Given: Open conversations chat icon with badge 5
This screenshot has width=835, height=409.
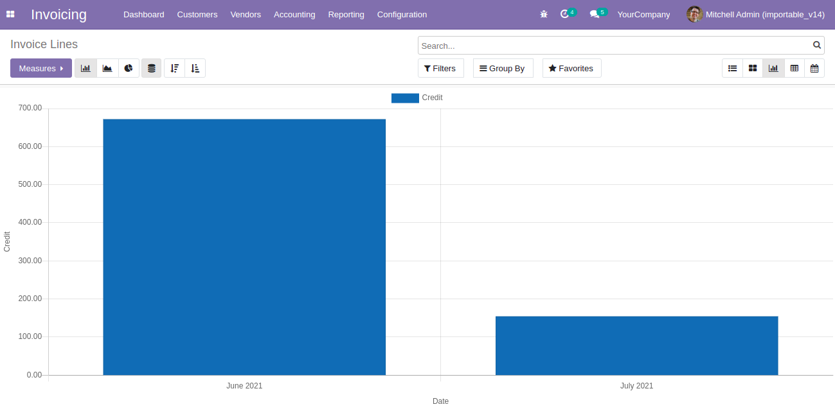Looking at the screenshot, I should point(598,13).
